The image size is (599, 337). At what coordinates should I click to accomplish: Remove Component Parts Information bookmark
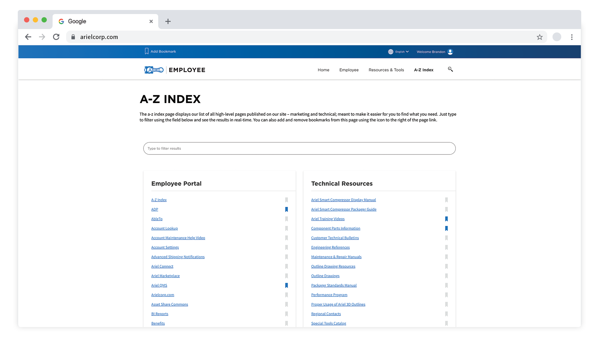446,228
